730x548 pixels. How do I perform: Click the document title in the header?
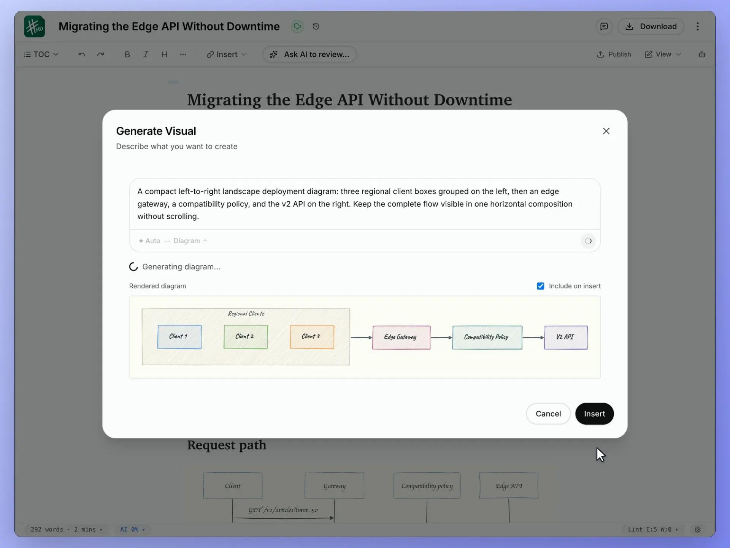coord(169,26)
